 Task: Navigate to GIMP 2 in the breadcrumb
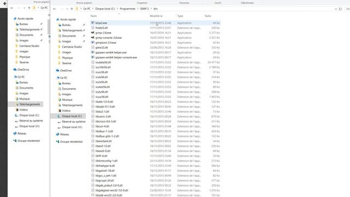coord(144,9)
